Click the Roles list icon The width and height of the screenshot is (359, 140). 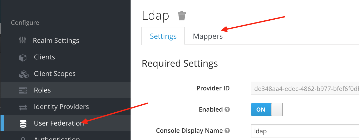[23, 90]
